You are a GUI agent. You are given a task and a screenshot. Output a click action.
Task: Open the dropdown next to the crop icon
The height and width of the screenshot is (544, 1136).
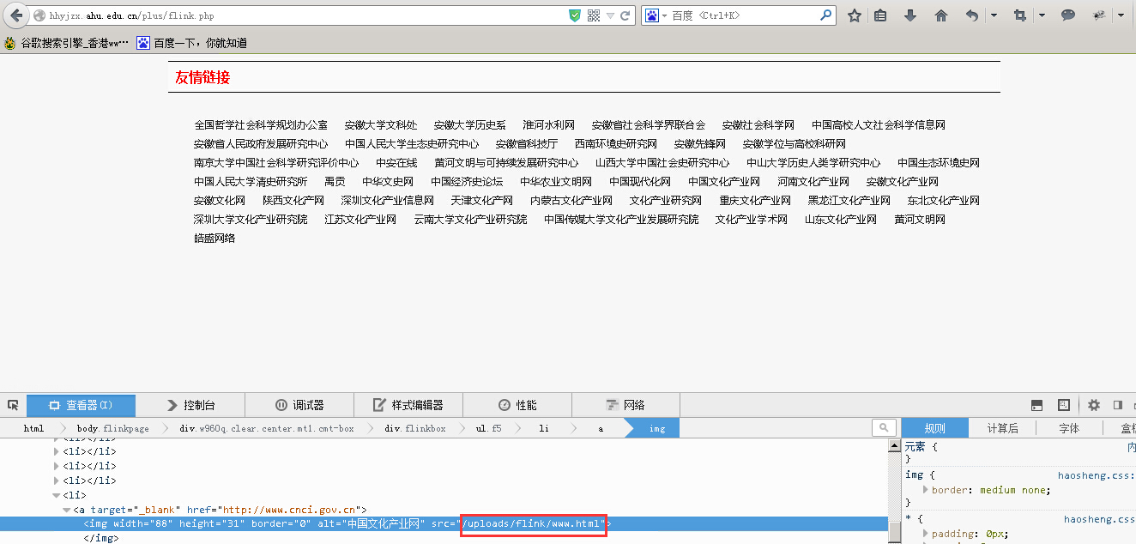pos(1042,15)
